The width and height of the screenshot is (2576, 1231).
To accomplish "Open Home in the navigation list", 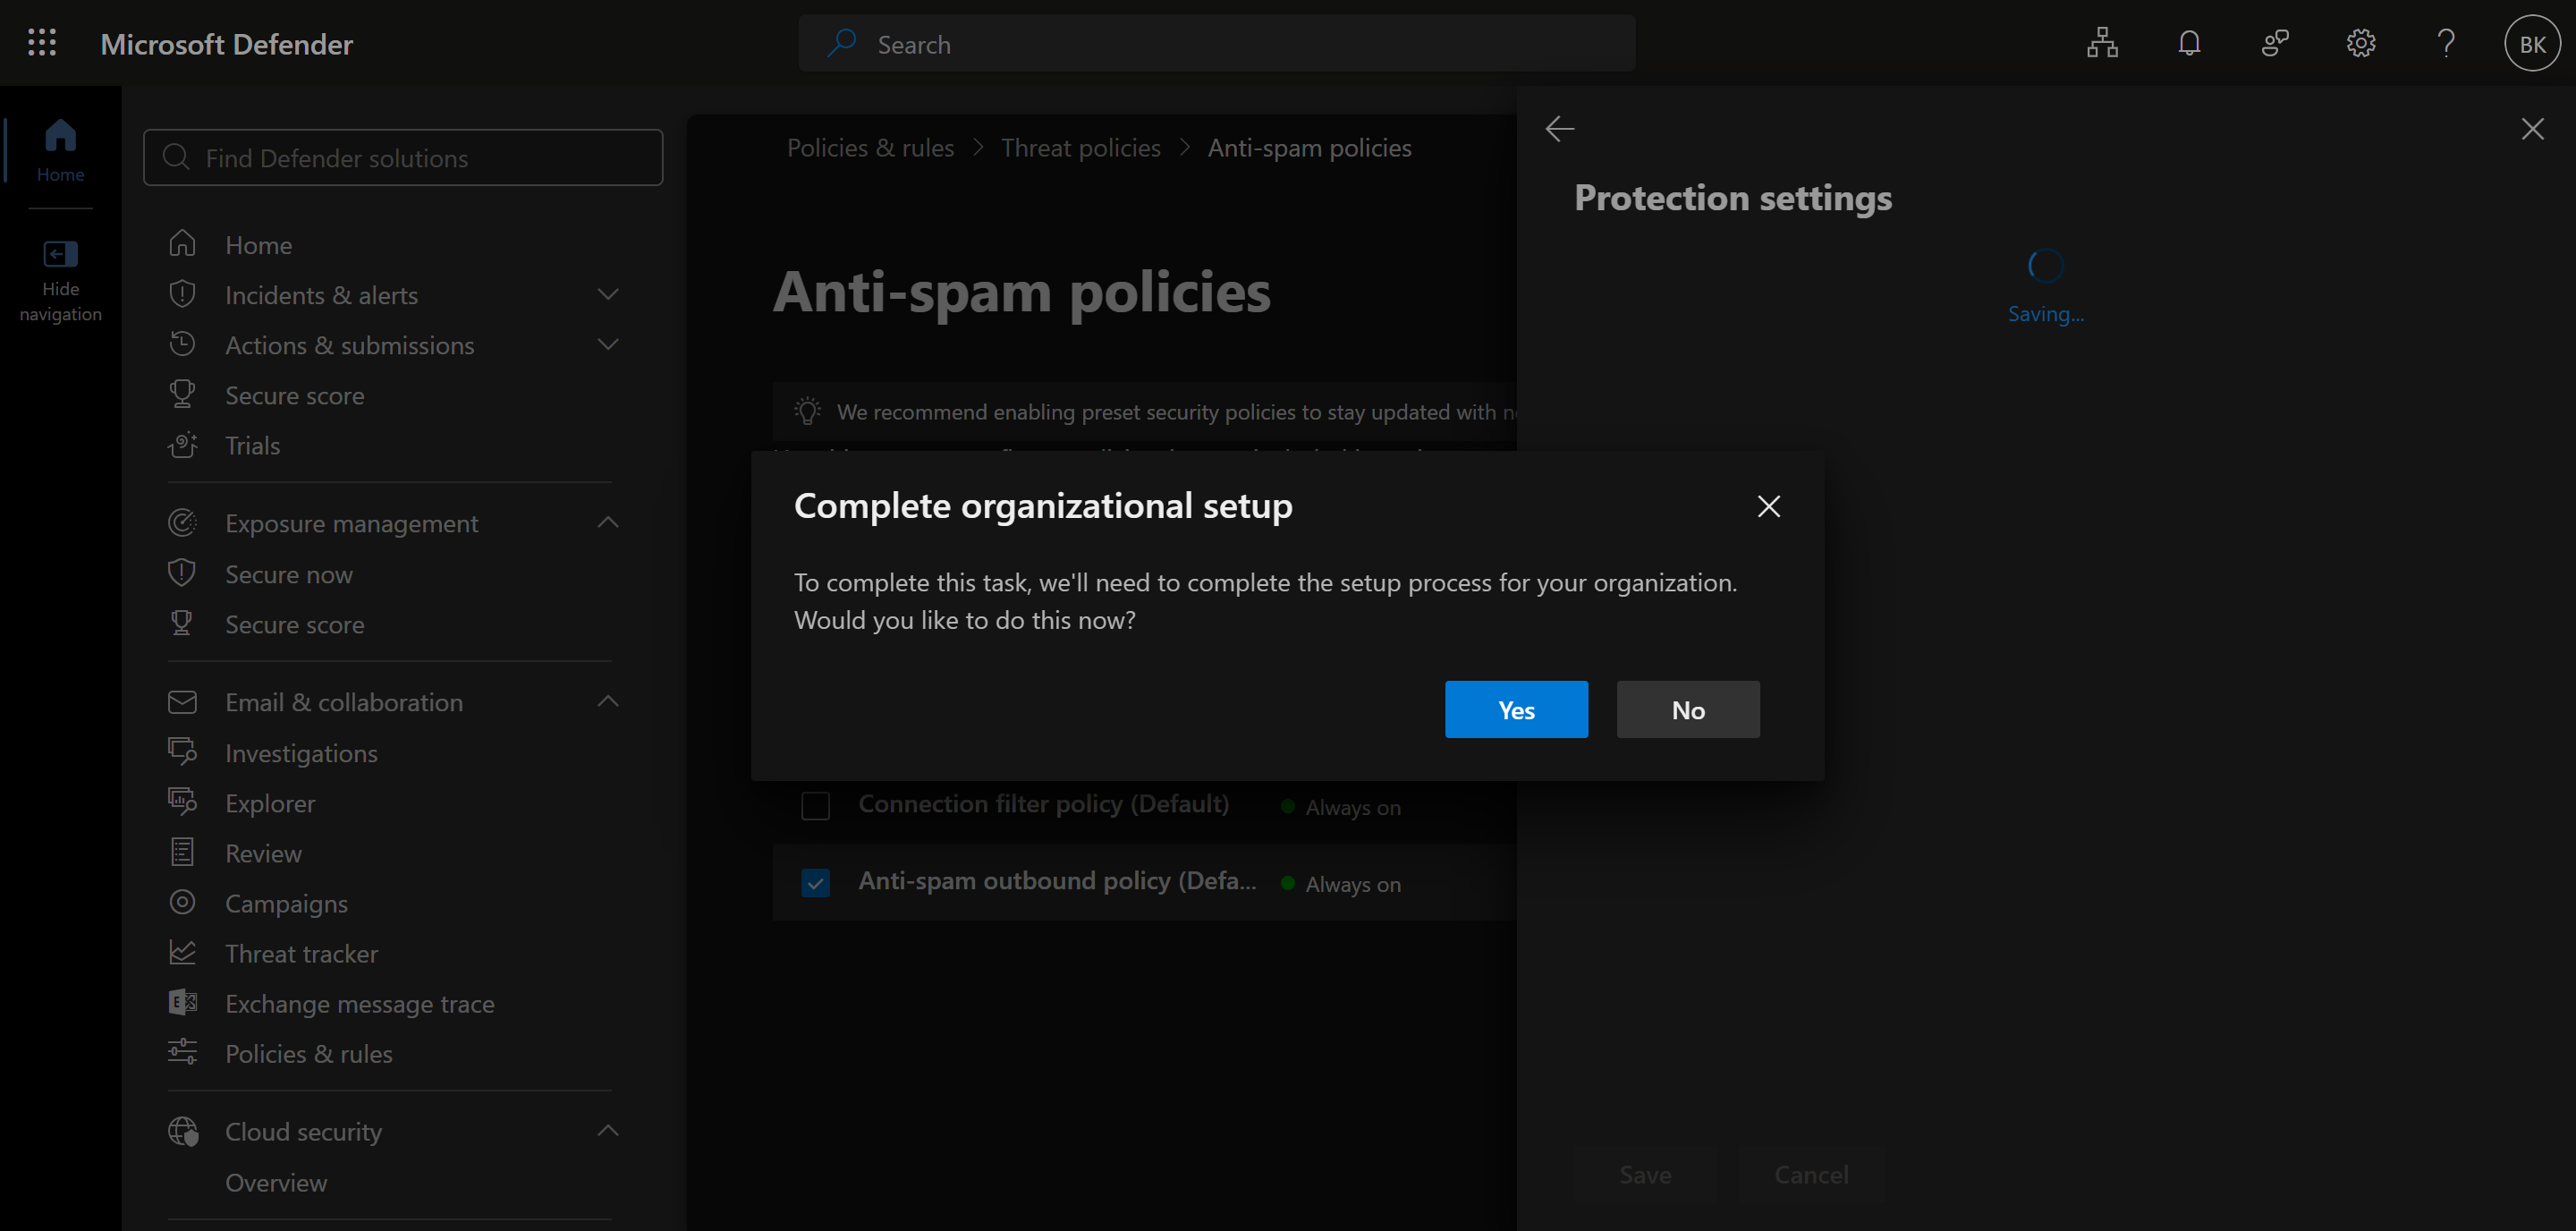I will click(x=258, y=245).
